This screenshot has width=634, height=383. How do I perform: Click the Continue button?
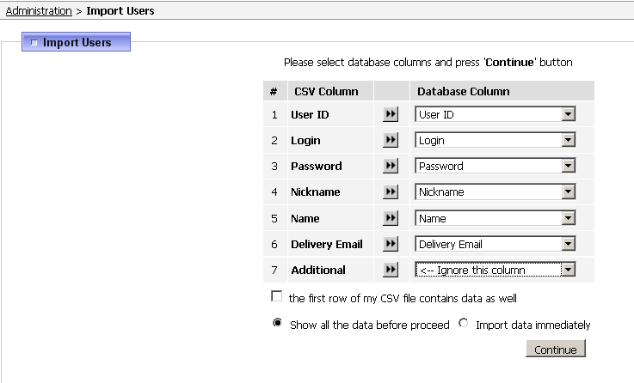pyautogui.click(x=556, y=349)
